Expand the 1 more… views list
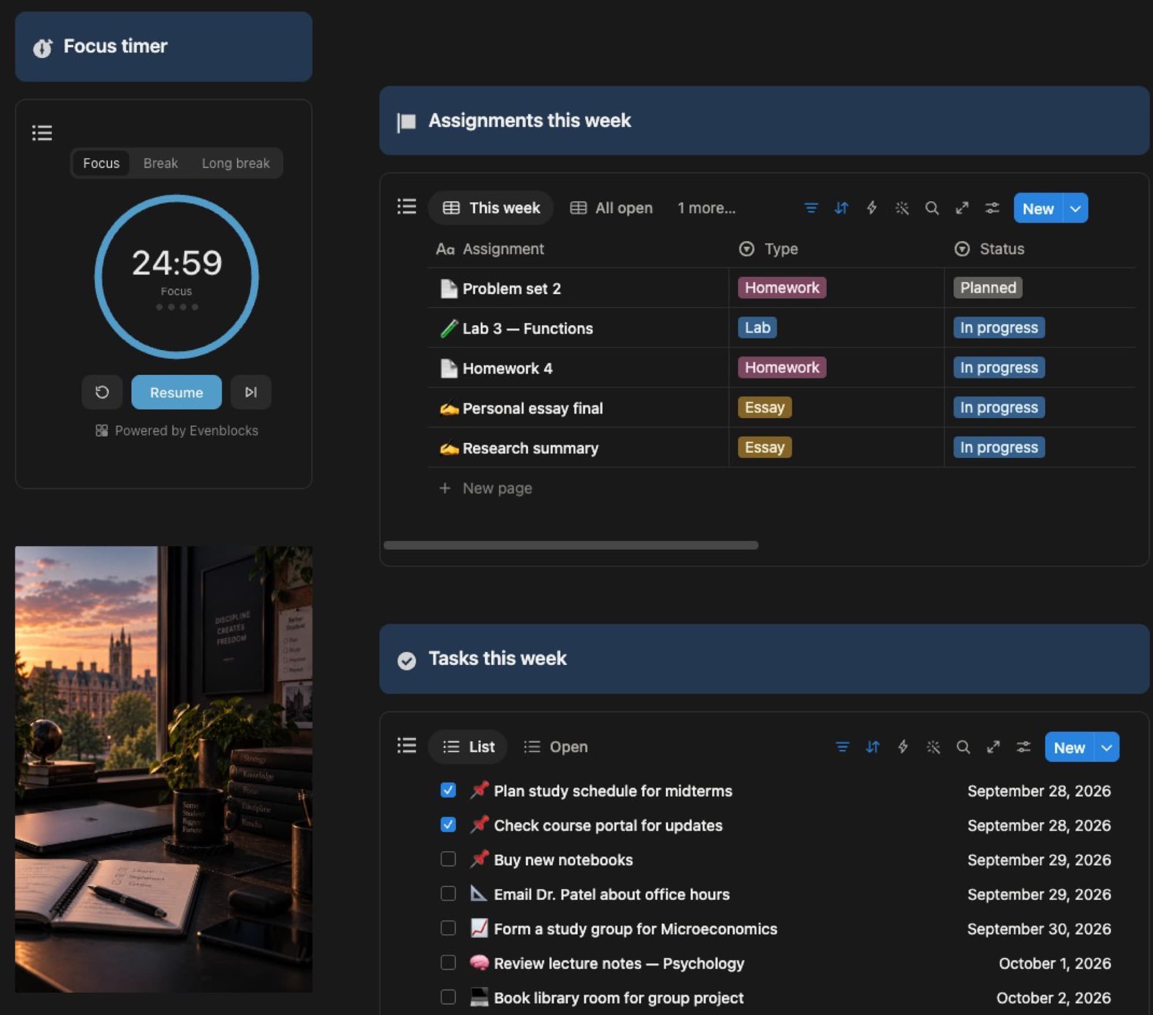1153x1015 pixels. (x=706, y=208)
